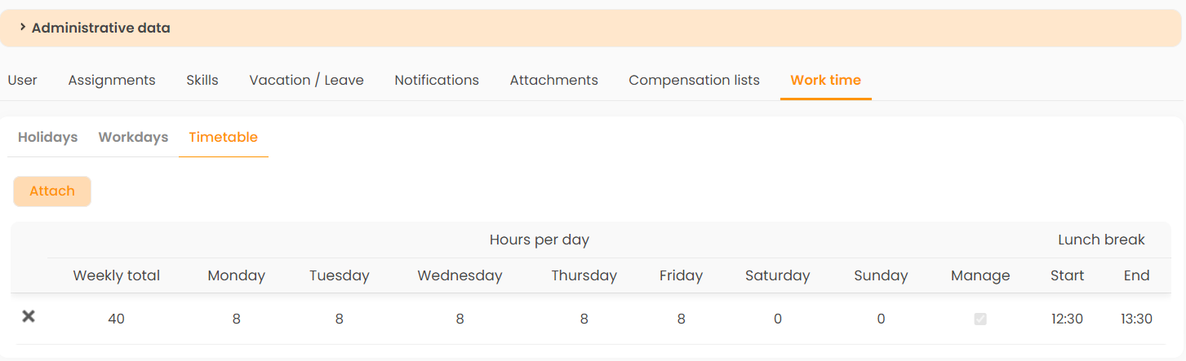This screenshot has width=1186, height=361.
Task: Click the Monday hours value
Action: (x=236, y=319)
